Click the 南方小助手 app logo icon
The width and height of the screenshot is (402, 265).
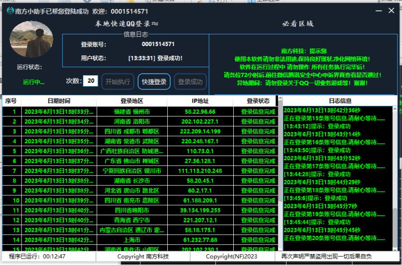tap(10, 11)
